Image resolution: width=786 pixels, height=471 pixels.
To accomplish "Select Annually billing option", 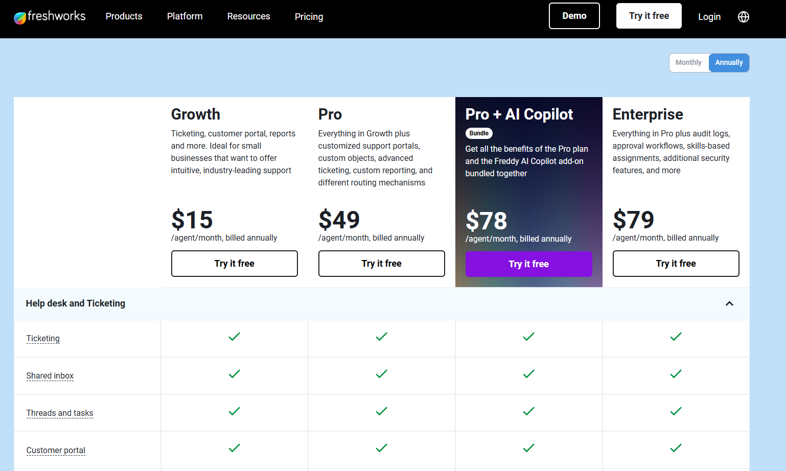I will click(x=729, y=63).
